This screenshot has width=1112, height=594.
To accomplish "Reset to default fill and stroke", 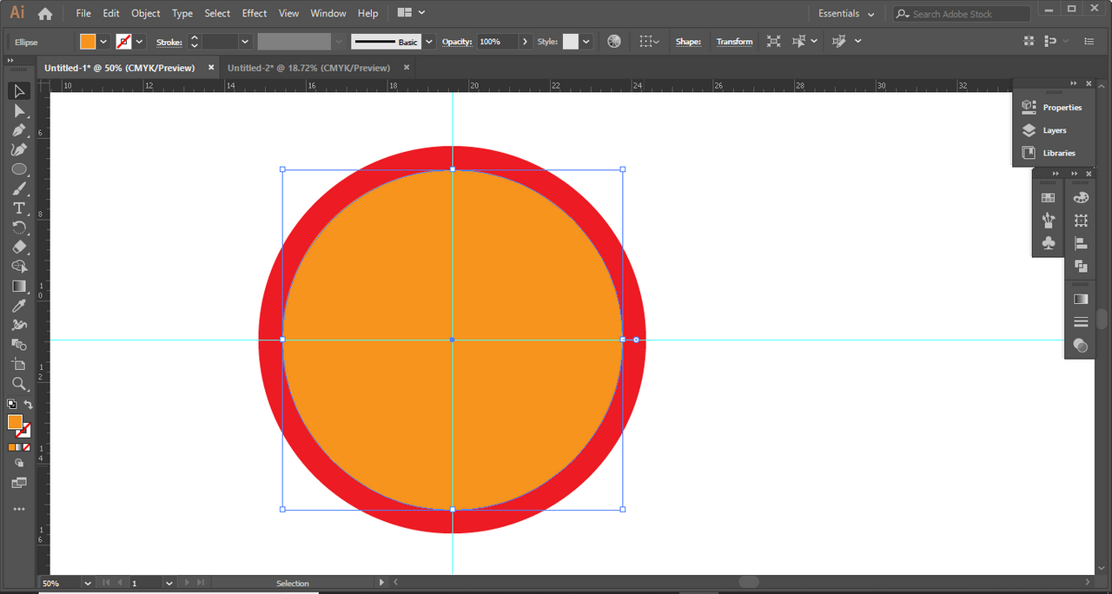I will pyautogui.click(x=11, y=405).
